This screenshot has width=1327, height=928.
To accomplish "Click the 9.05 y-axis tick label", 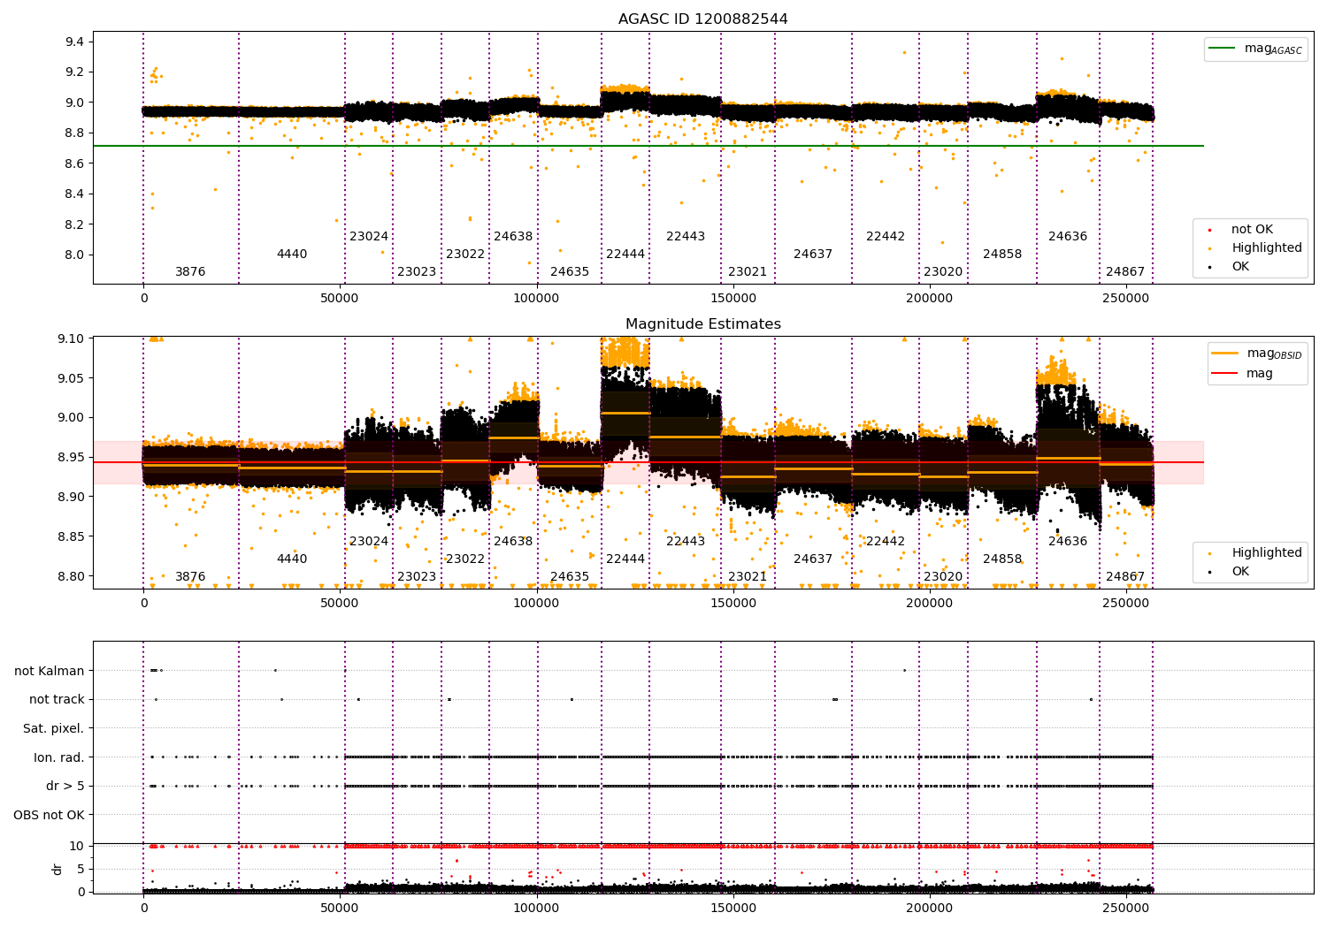I will coord(73,379).
